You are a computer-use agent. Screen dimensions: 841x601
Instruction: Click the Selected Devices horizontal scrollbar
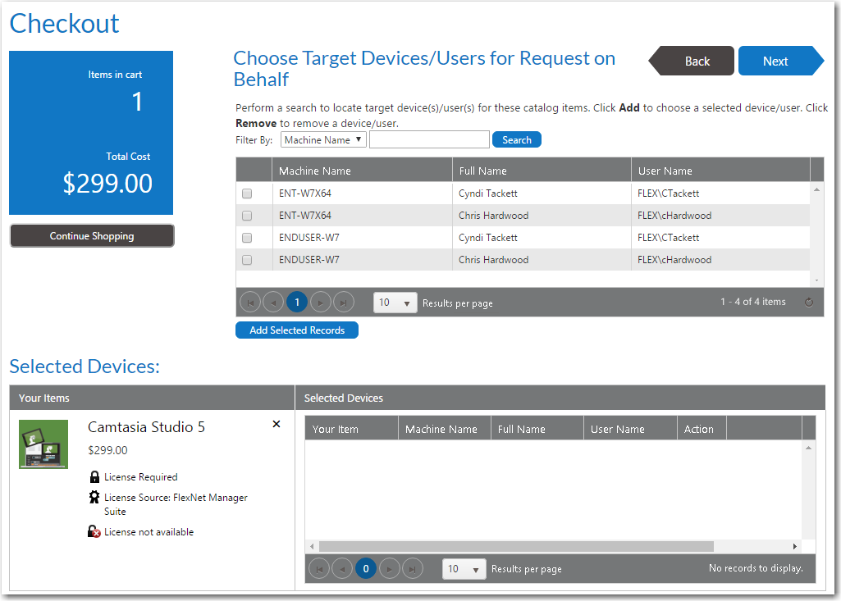pyautogui.click(x=516, y=546)
